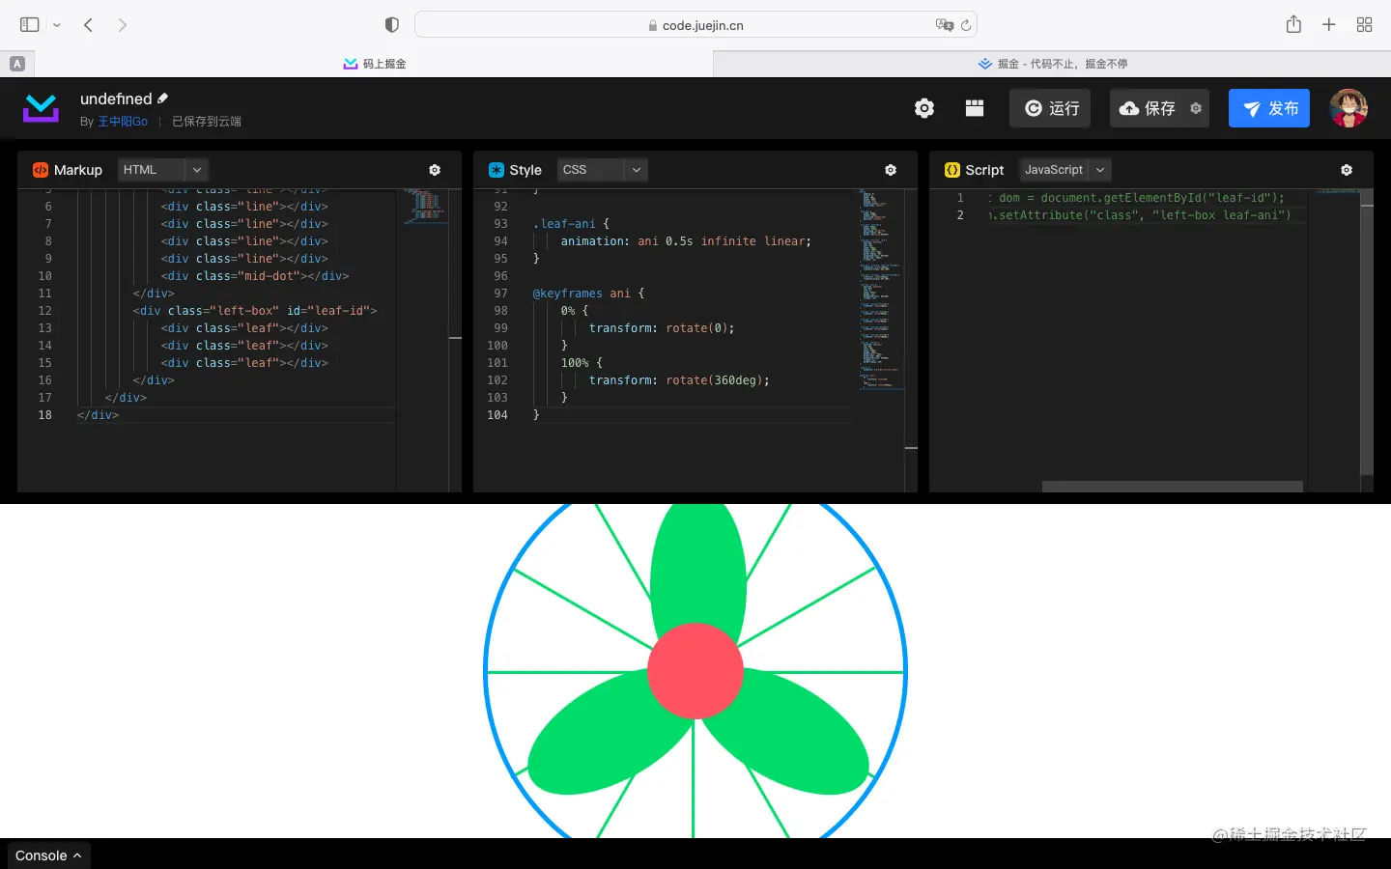Place cursor on mid-dot div line
This screenshot has width=1391, height=869.
[255, 276]
